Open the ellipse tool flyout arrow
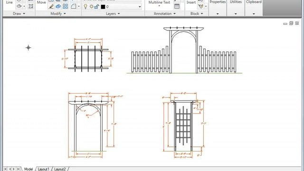Image resolution: width=304 pixels, height=171 pixels. tap(24, 6)
